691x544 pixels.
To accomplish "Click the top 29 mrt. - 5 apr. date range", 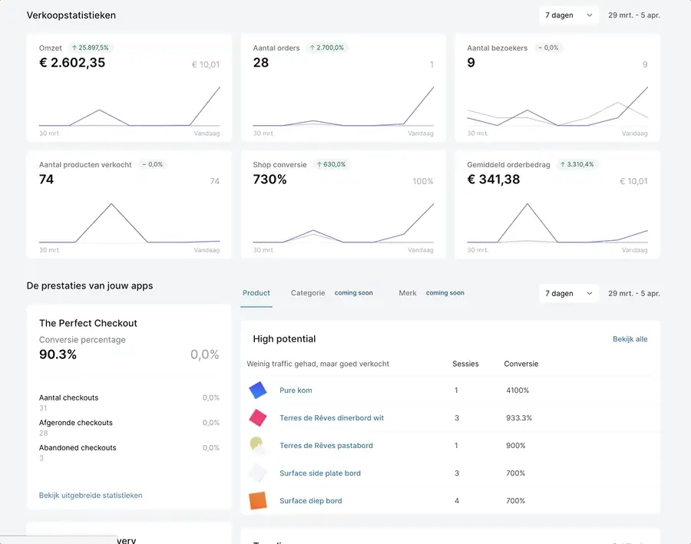I will (634, 15).
